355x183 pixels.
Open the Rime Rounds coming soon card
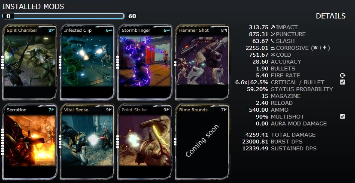[202, 142]
